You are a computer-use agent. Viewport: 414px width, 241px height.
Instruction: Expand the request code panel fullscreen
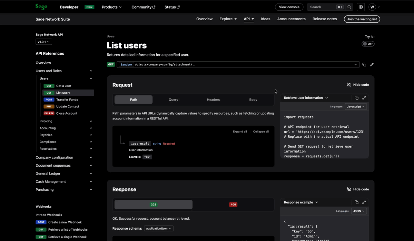(364, 98)
